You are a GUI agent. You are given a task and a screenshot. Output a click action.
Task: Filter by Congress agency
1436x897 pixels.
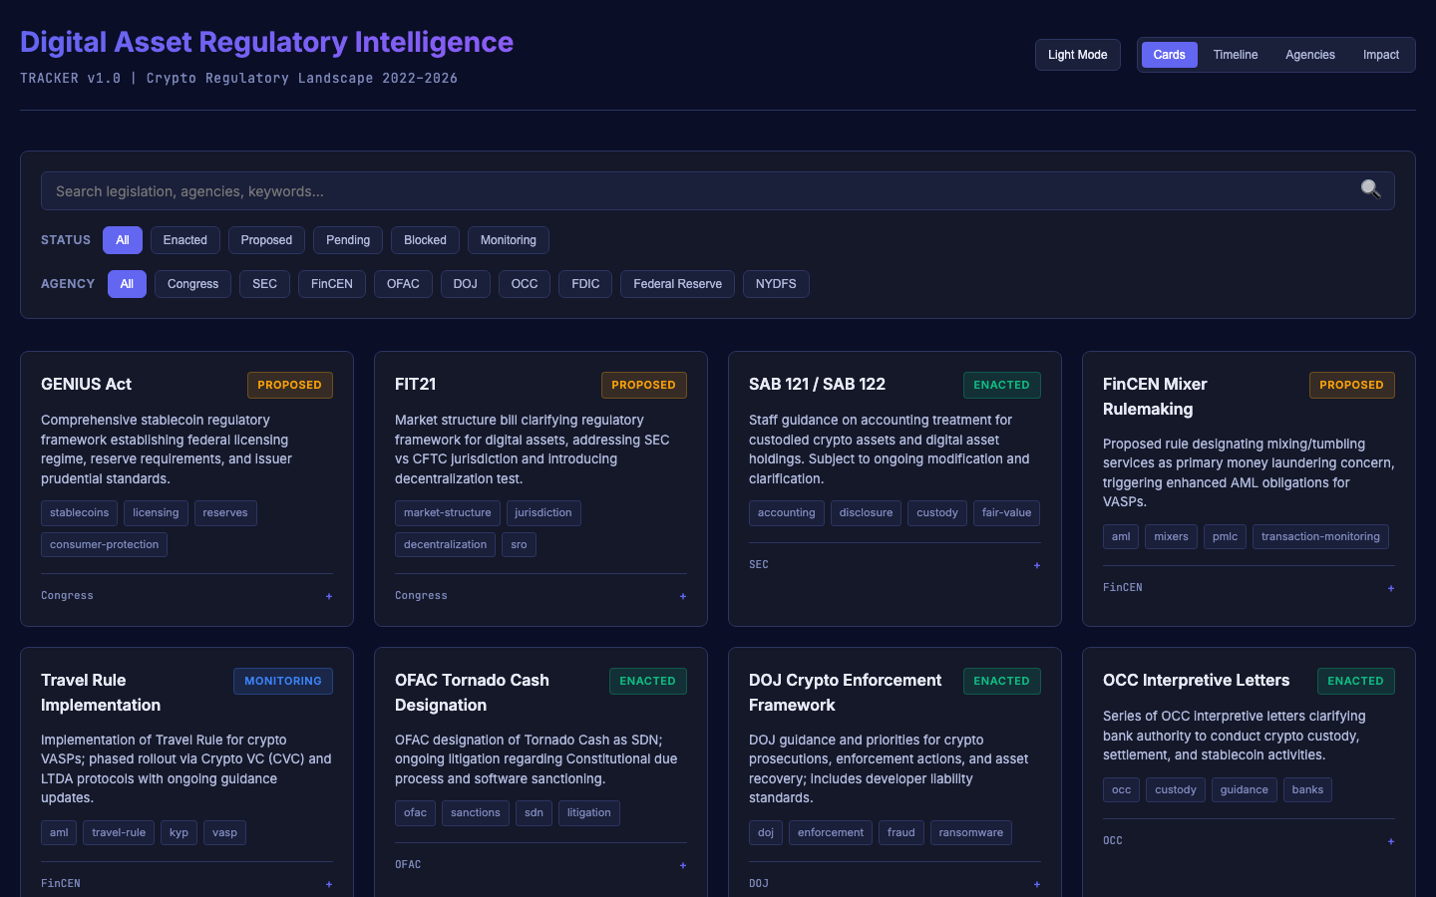(192, 284)
